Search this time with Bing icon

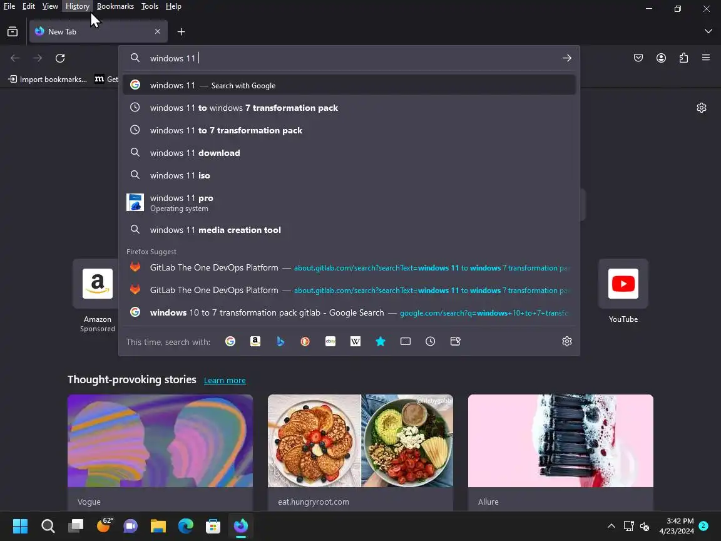(280, 341)
